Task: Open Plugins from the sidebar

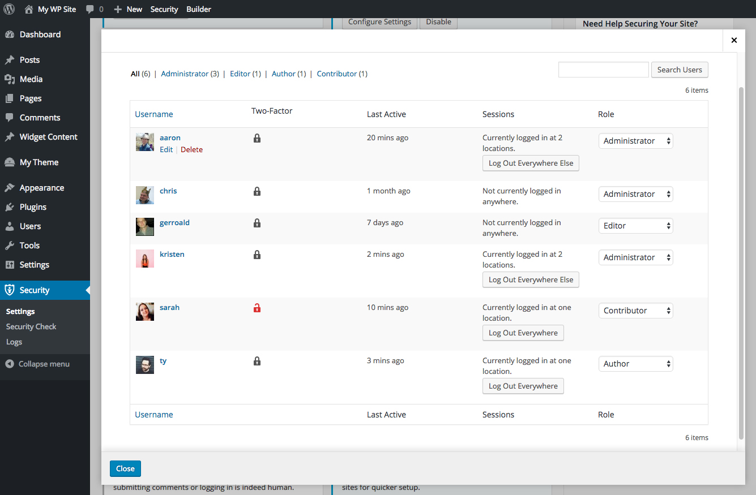Action: [33, 207]
